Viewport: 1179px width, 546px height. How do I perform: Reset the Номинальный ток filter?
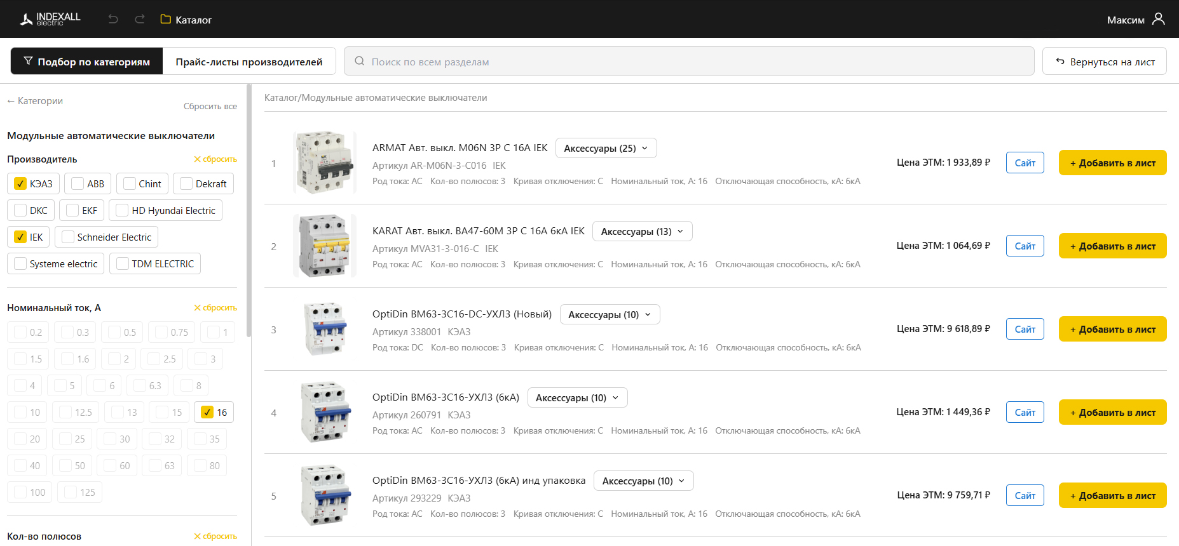coord(215,308)
